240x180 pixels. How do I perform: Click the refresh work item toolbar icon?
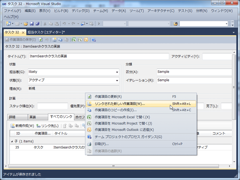click(x=41, y=40)
